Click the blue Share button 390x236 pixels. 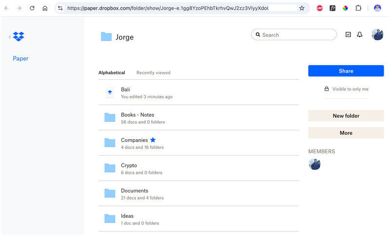(346, 71)
